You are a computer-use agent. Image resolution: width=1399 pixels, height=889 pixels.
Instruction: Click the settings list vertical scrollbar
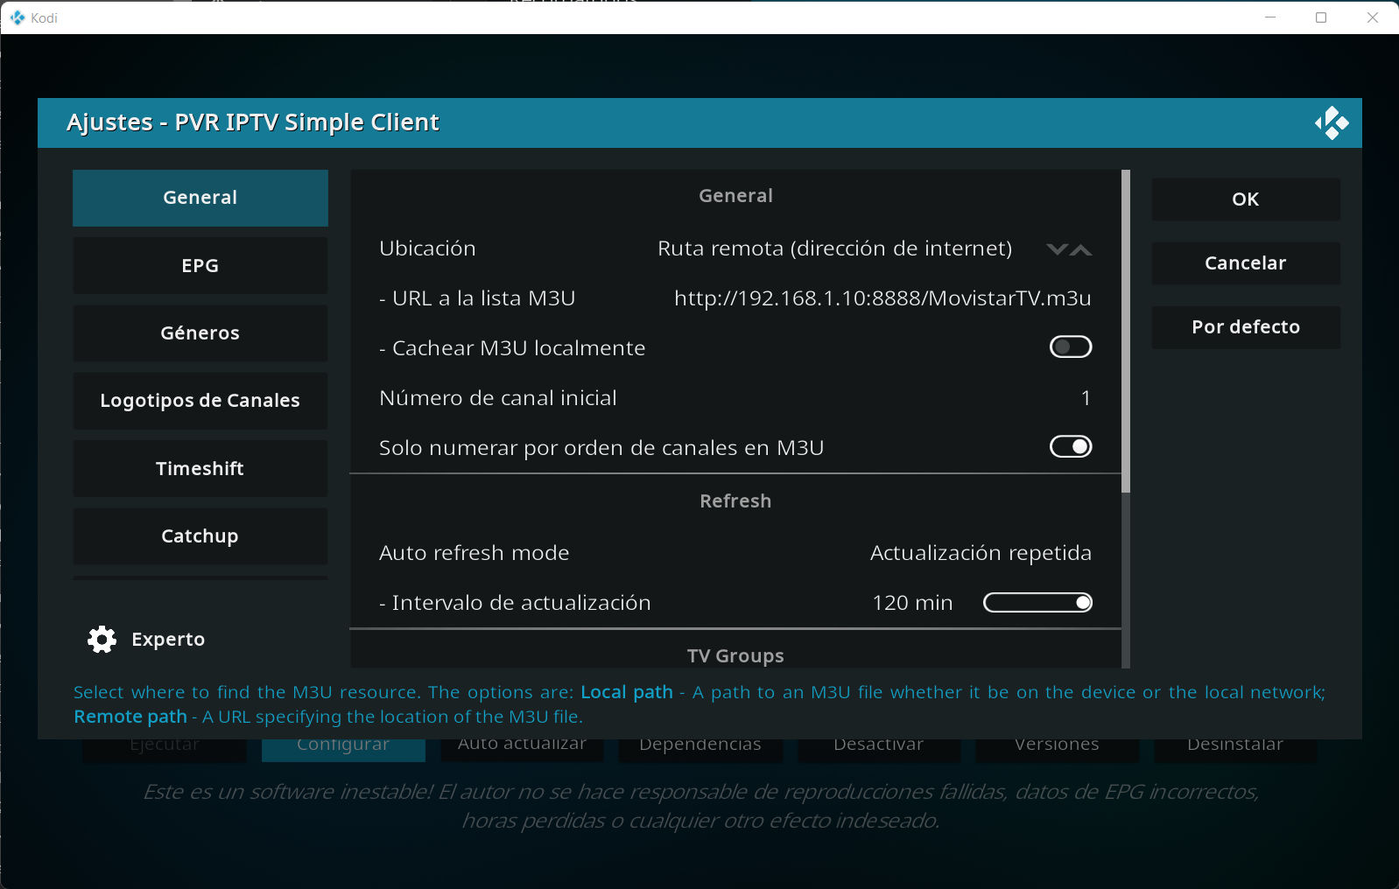pos(1126,419)
